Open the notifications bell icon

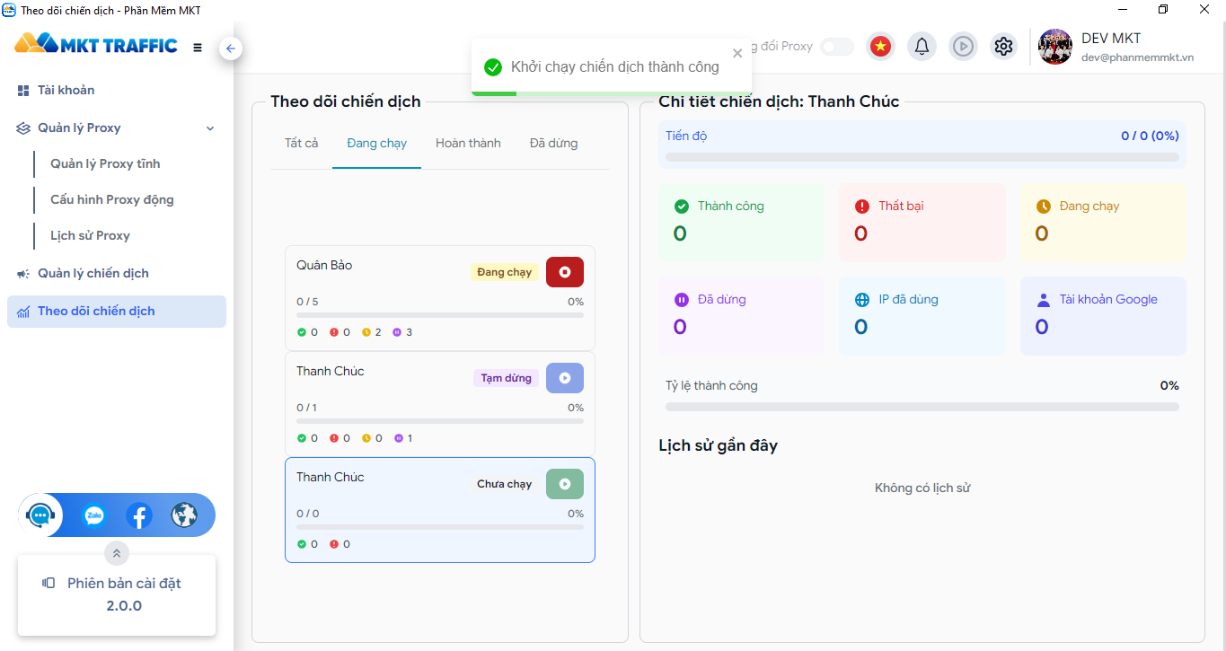(x=922, y=46)
